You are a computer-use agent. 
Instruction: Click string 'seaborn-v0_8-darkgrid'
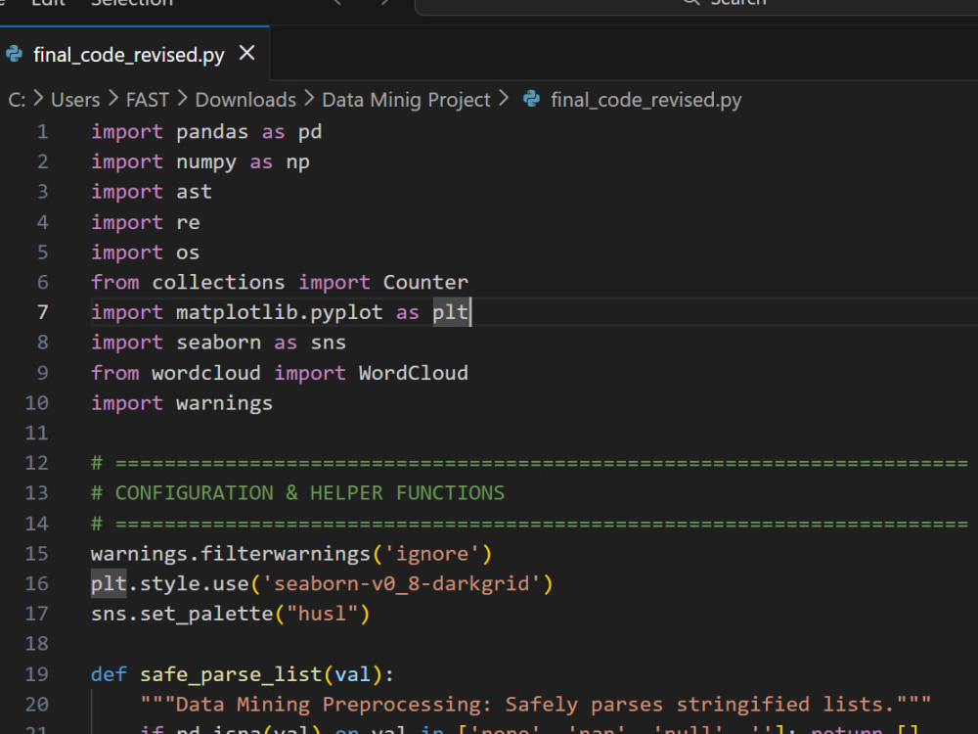(401, 583)
